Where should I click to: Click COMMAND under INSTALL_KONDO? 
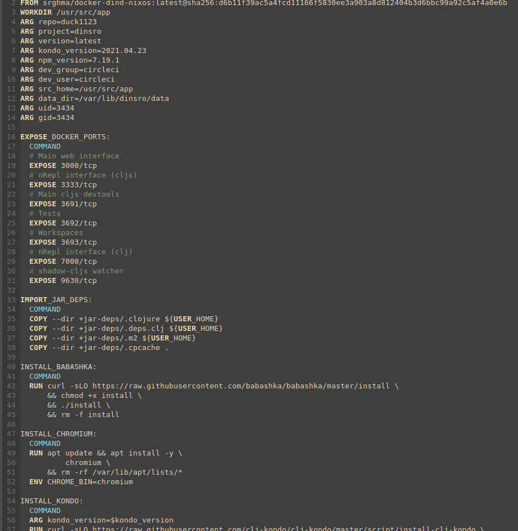45,511
